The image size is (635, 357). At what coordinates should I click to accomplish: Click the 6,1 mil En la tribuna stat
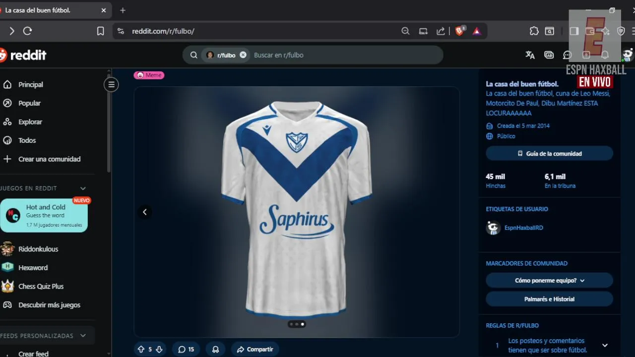(x=560, y=181)
